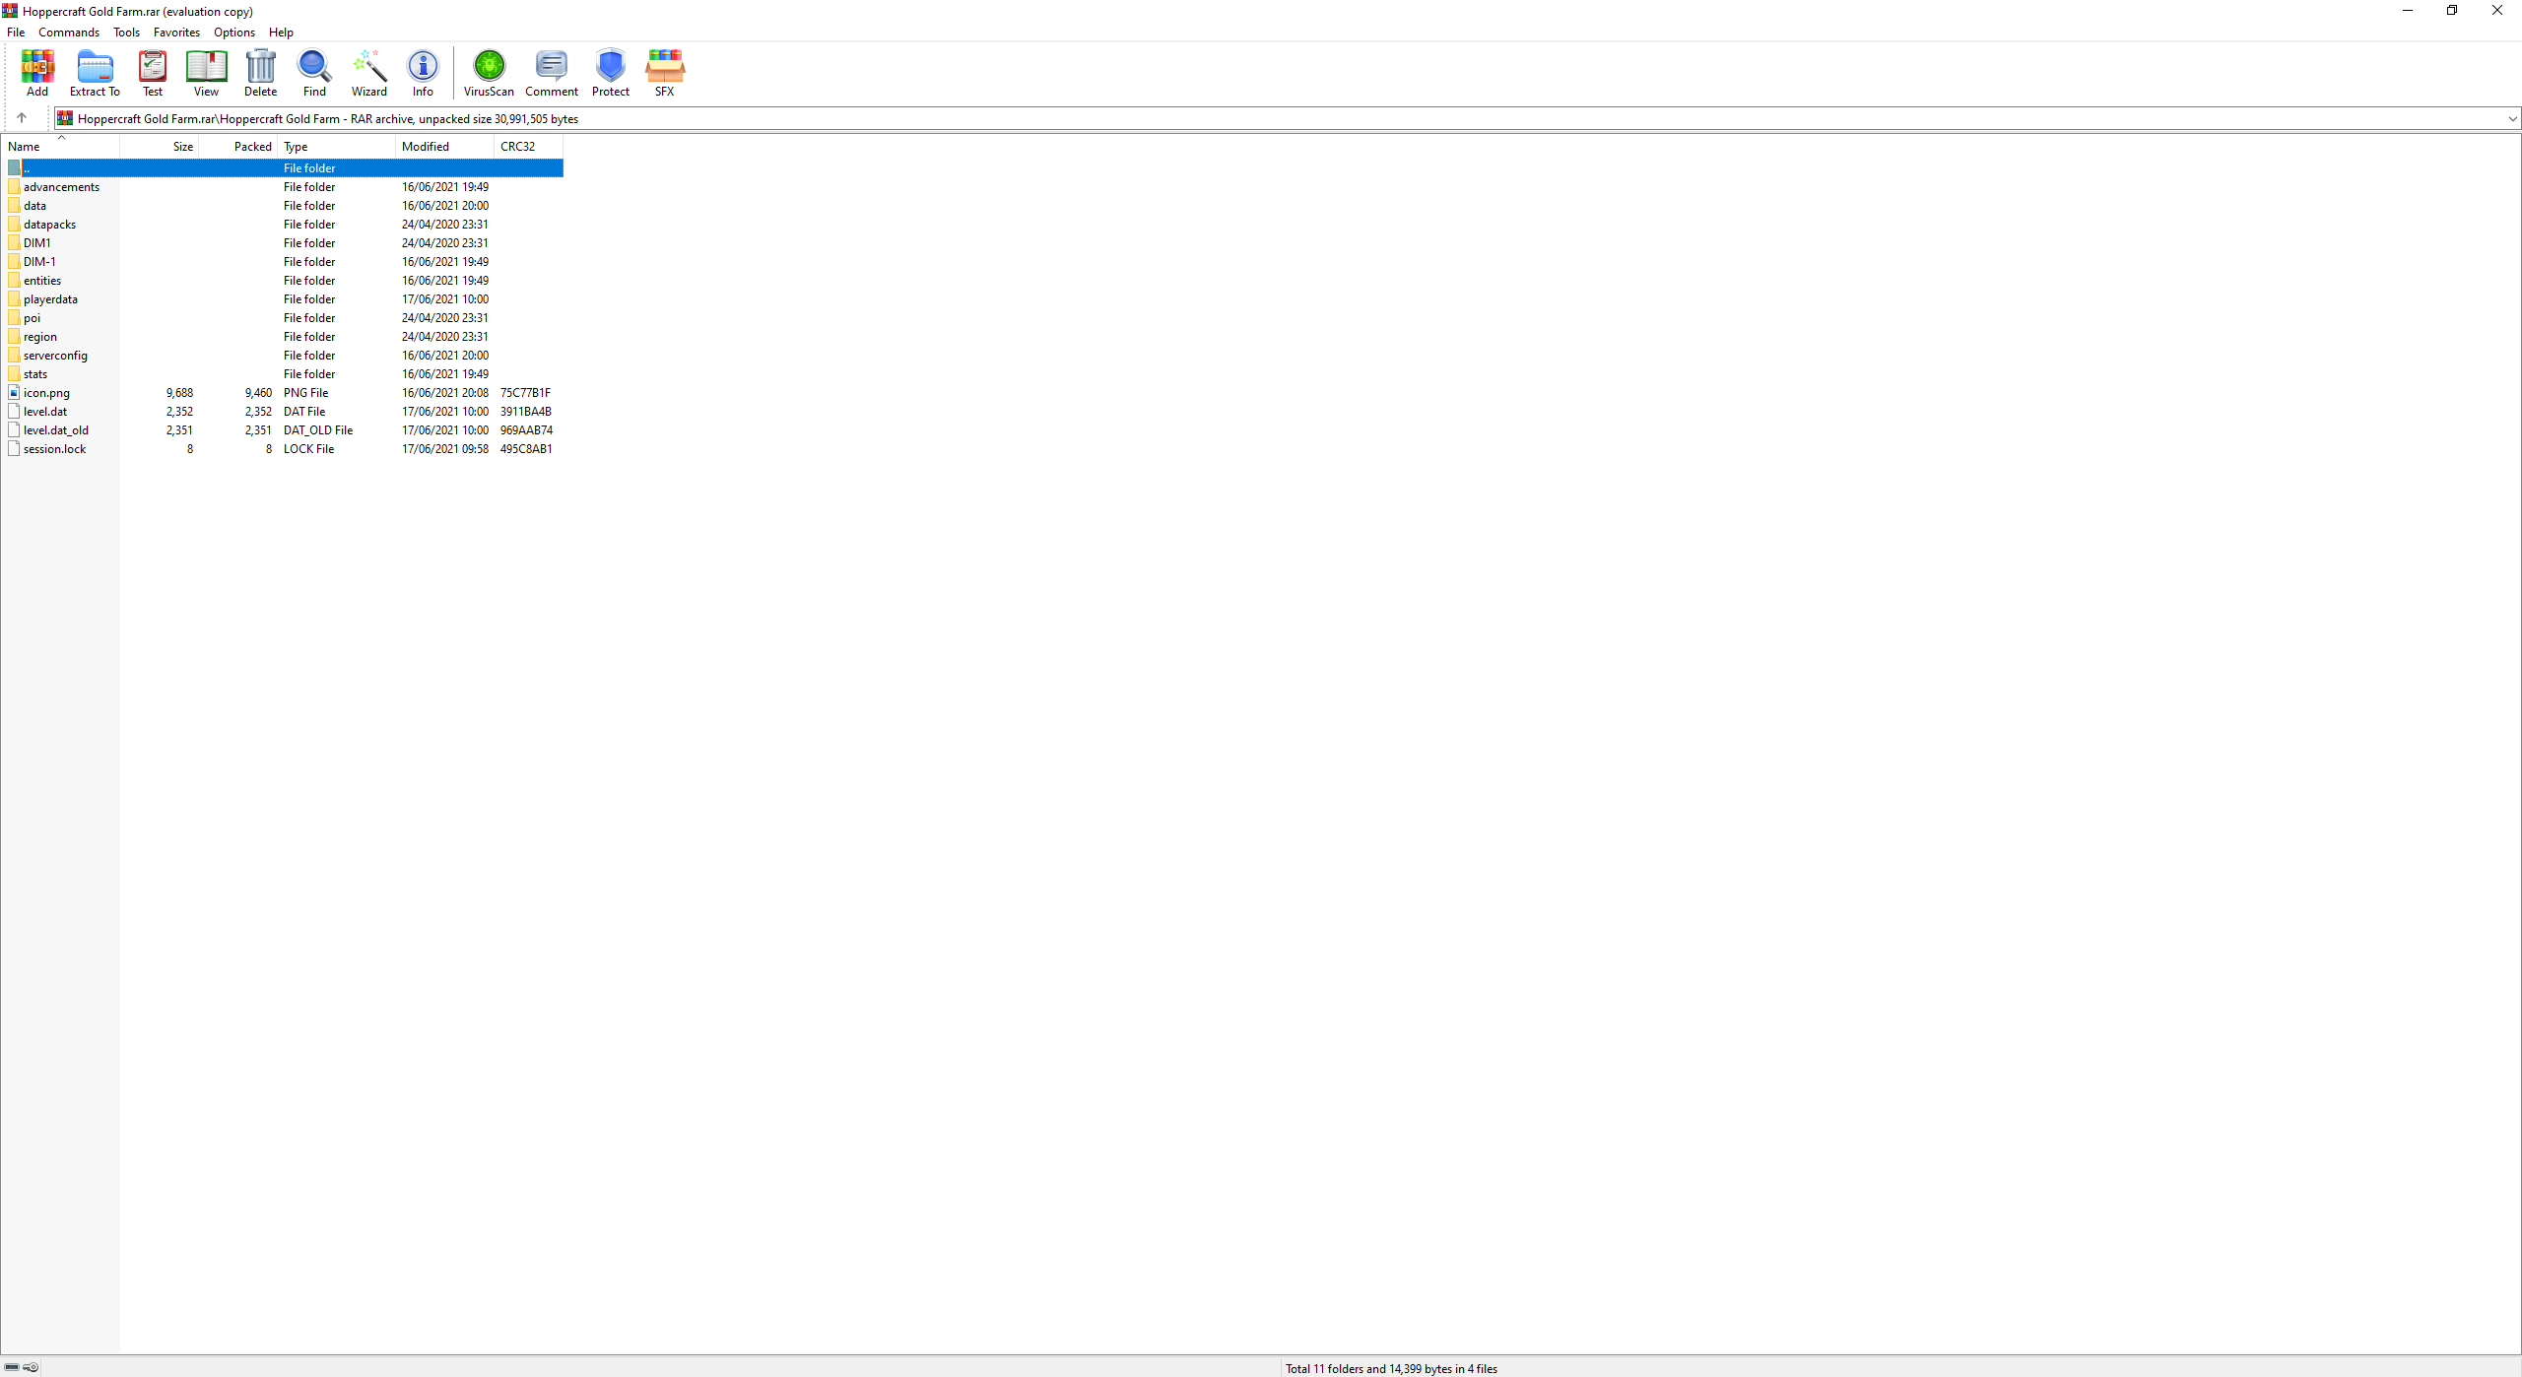
Task: Open the View file tool
Action: pyautogui.click(x=206, y=73)
